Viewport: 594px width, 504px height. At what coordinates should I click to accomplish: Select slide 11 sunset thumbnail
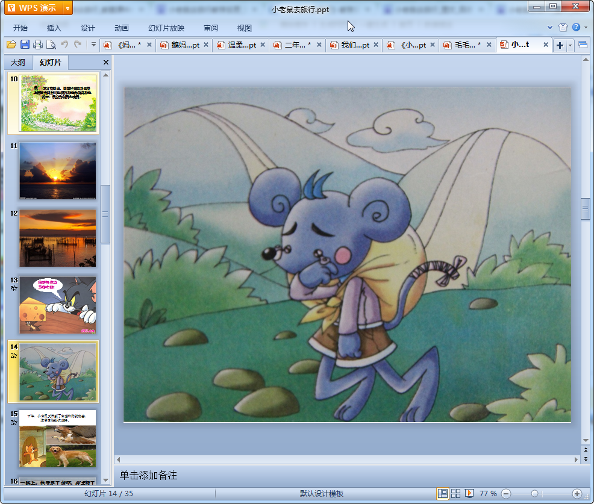click(x=58, y=171)
